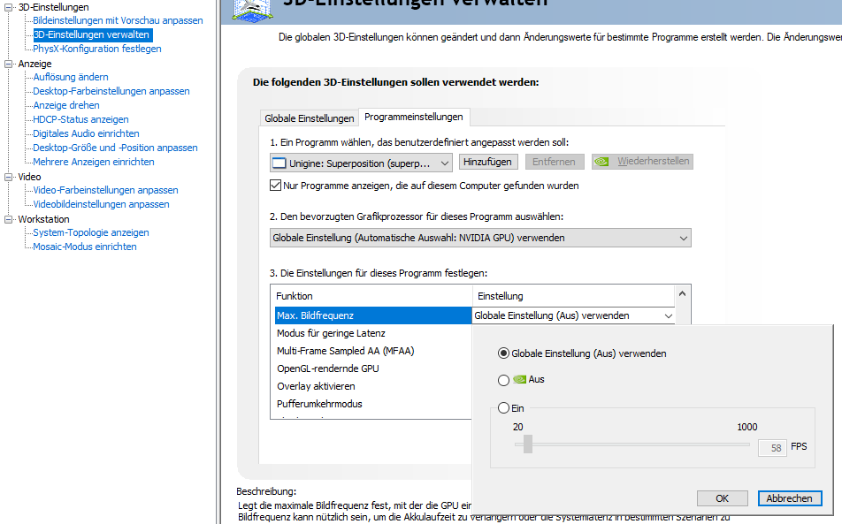842x524 pixels.
Task: Click the Einstellung column header
Action: [573, 296]
